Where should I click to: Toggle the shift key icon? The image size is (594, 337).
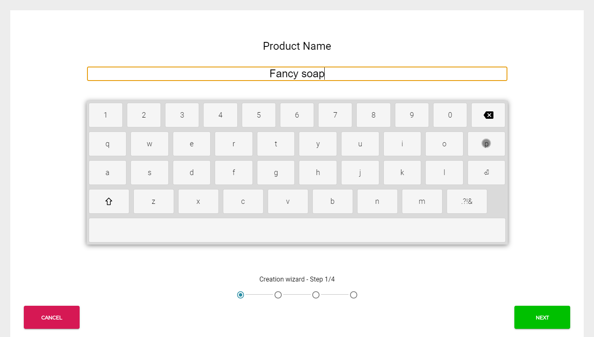tap(108, 201)
